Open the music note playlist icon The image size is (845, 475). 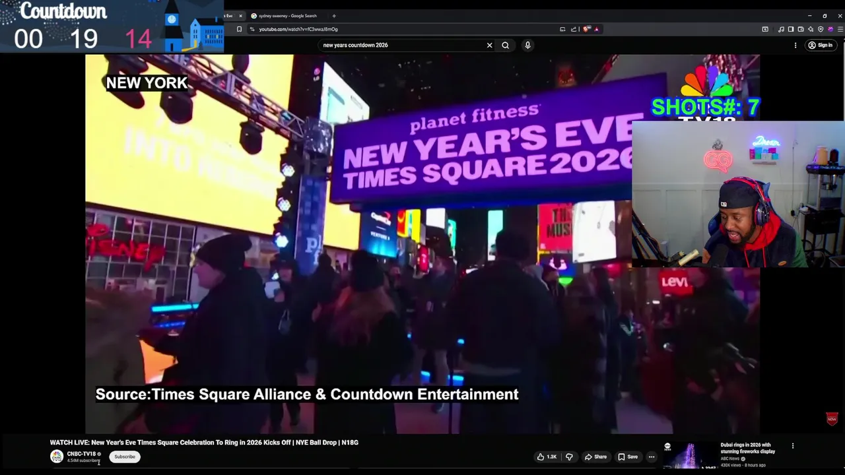point(781,29)
